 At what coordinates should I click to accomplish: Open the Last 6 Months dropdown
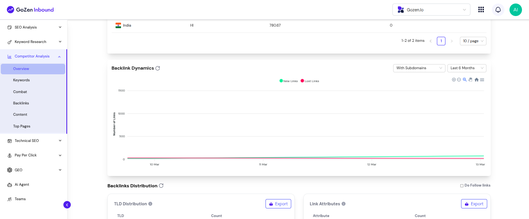pyautogui.click(x=467, y=68)
